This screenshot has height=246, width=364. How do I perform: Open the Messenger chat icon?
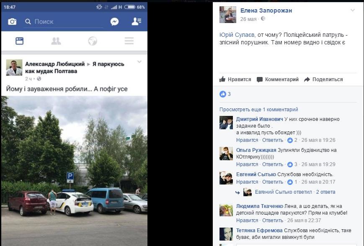(114, 22)
